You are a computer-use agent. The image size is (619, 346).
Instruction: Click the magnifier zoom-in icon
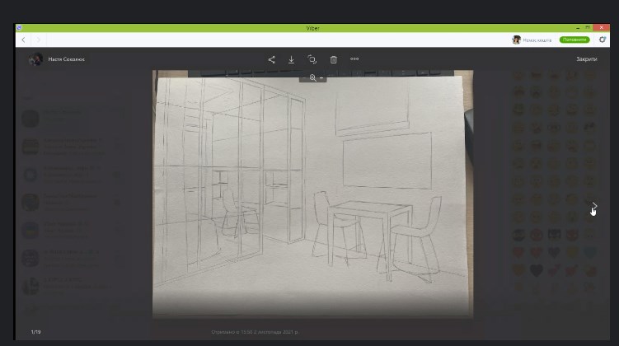coord(312,77)
